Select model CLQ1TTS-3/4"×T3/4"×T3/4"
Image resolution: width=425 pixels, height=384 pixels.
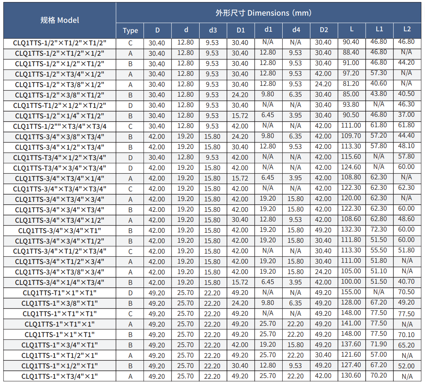60,189
